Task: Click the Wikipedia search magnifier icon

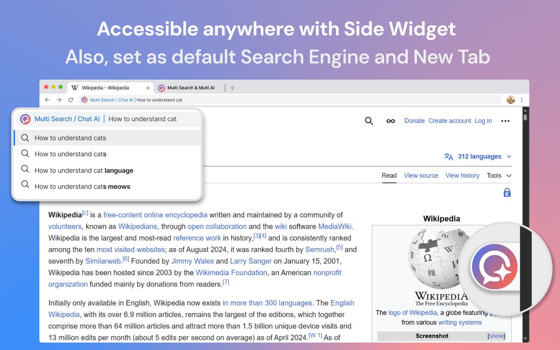Action: click(x=369, y=121)
